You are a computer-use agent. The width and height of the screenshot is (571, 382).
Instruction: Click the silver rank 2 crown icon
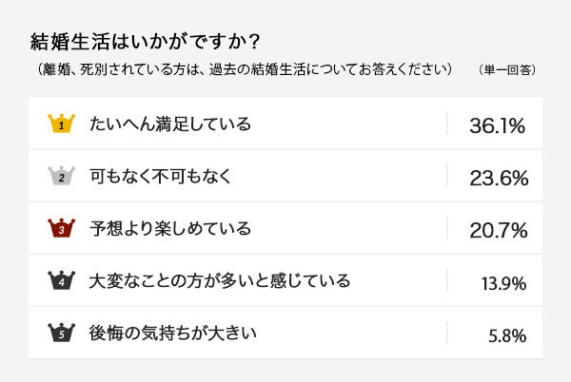[x=61, y=176]
